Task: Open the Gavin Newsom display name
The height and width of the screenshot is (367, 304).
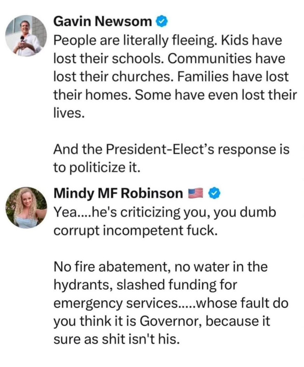Action: pos(103,22)
